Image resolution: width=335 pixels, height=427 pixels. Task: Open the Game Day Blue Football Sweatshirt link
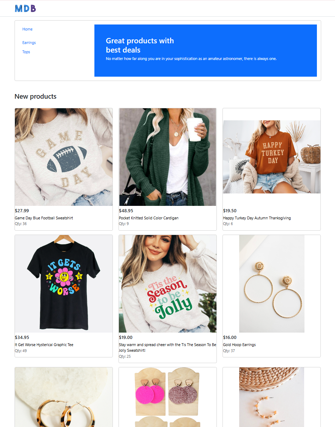[x=44, y=218]
